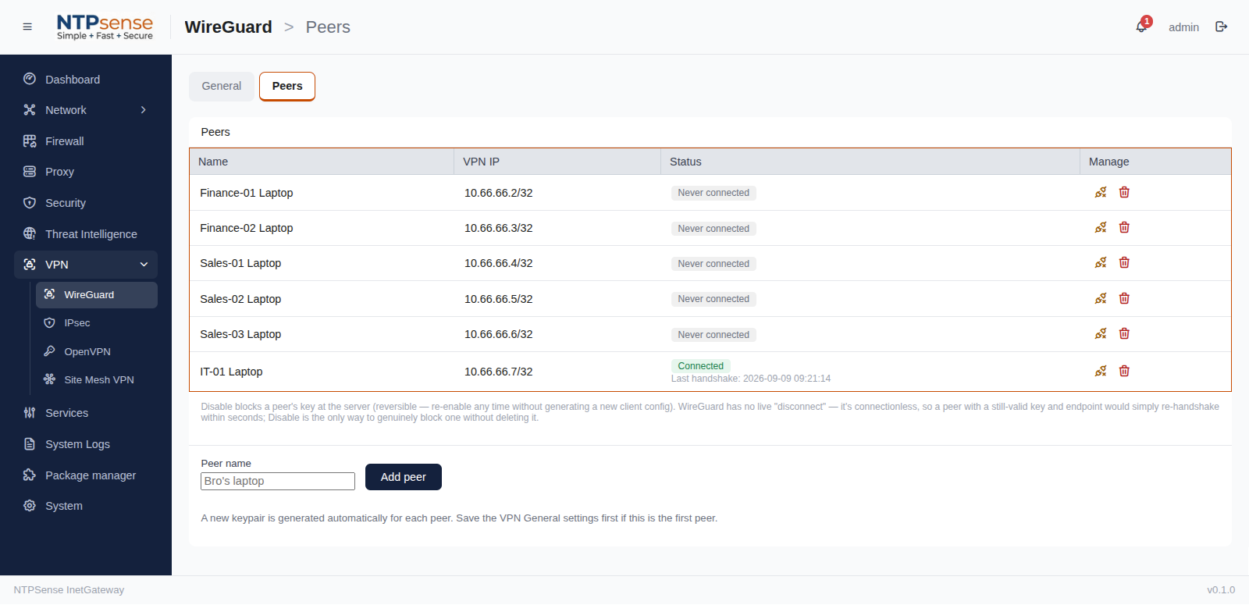1249x605 pixels.
Task: Delete the Sales-02 Laptop peer
Action: click(1124, 298)
